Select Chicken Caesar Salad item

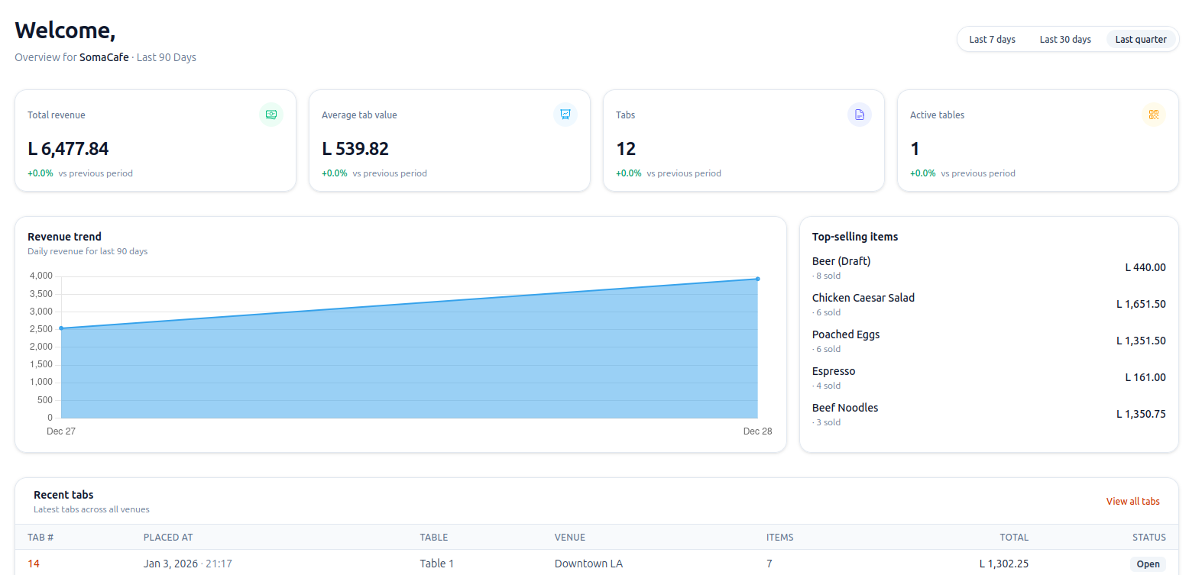click(x=863, y=298)
